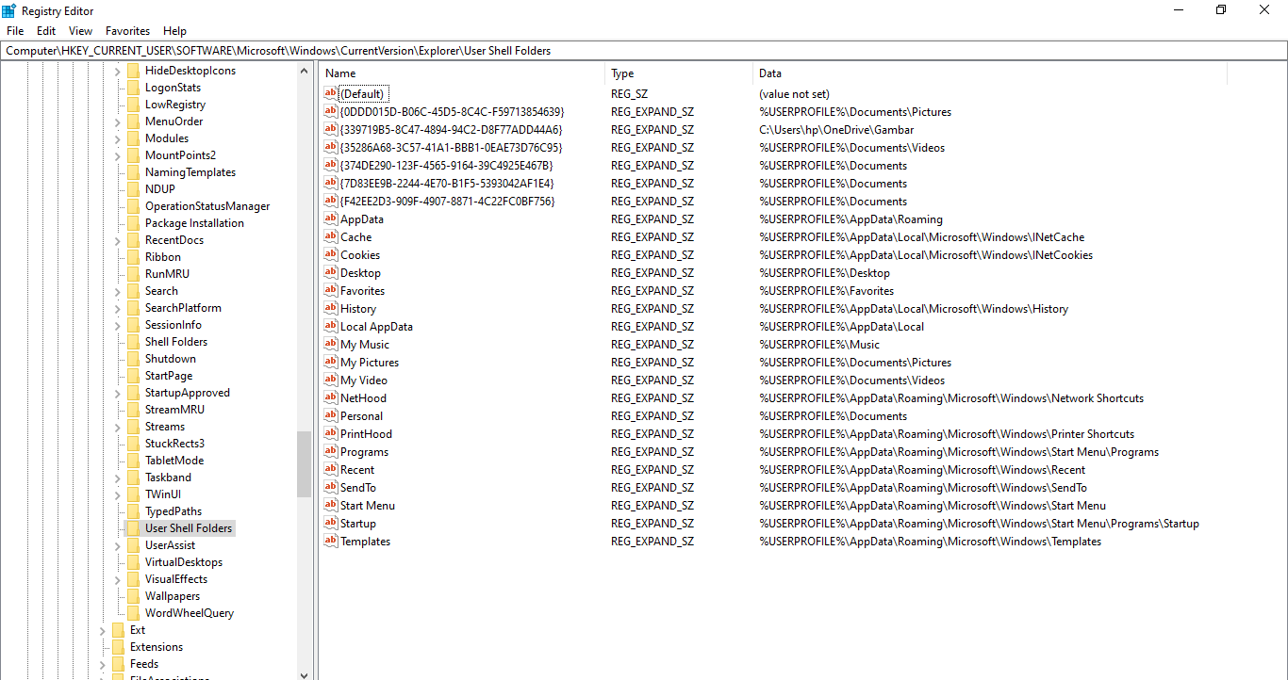Click the Favorites value icon
Image resolution: width=1288 pixels, height=680 pixels.
point(331,290)
